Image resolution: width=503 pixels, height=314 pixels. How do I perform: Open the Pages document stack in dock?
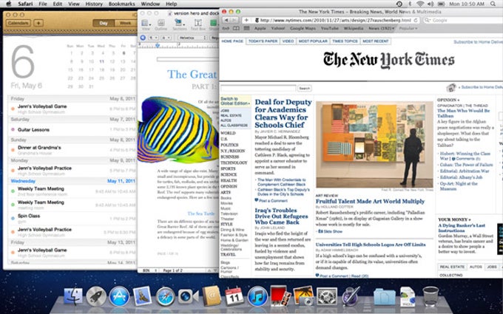pos(408,296)
